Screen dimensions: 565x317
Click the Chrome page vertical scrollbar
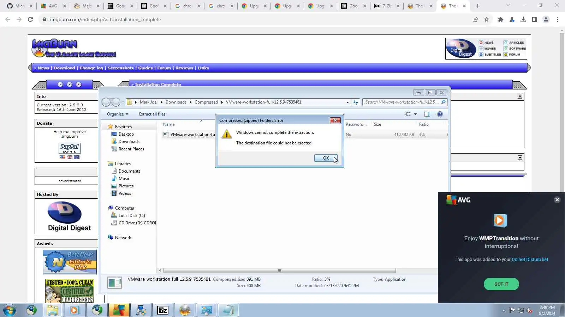tap(562, 113)
